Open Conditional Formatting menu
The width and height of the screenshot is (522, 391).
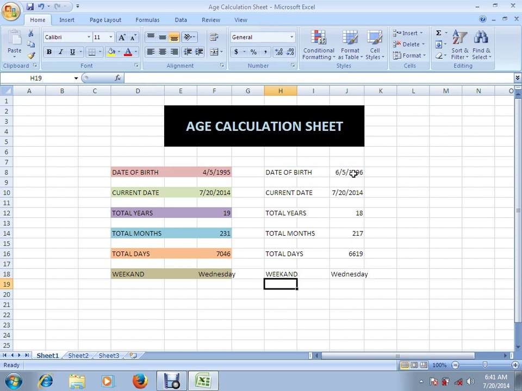319,45
